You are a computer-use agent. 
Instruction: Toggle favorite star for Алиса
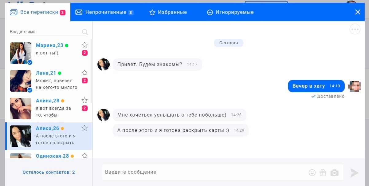click(x=84, y=128)
